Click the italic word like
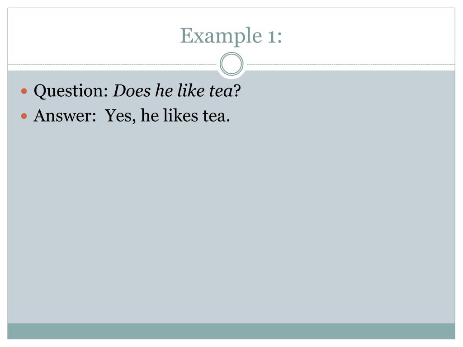This screenshot has width=463, height=347. 191,90
